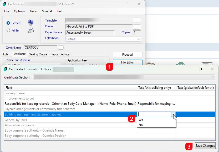The width and height of the screenshot is (219, 152).
Task: Click the Field column header
Action: tap(70, 88)
